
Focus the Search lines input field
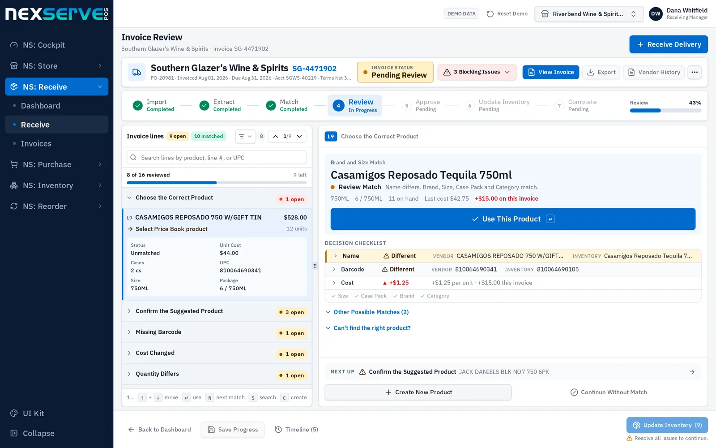coord(217,158)
